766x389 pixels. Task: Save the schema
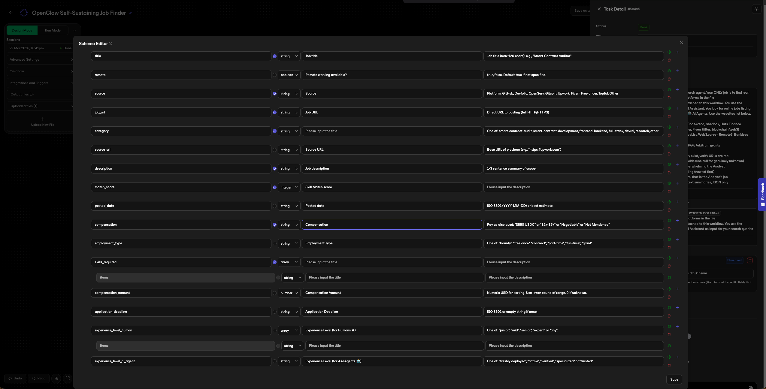(x=674, y=379)
